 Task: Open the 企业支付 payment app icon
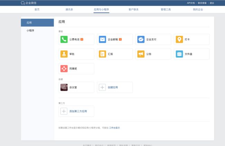[141, 39]
